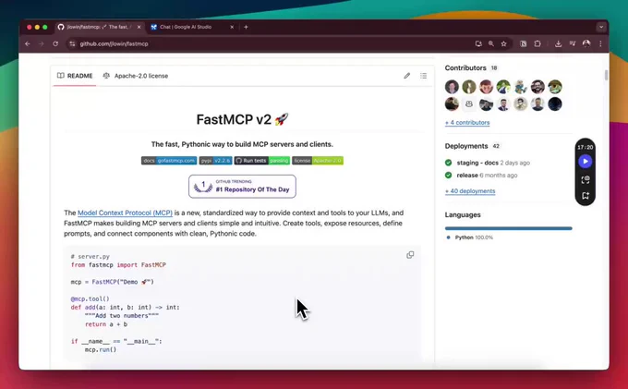Click the Run tests passing badge
The width and height of the screenshot is (628, 389).
pyautogui.click(x=262, y=161)
